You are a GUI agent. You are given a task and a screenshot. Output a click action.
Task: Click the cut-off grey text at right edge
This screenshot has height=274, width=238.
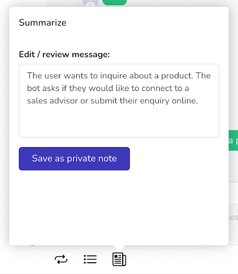pyautogui.click(x=233, y=217)
